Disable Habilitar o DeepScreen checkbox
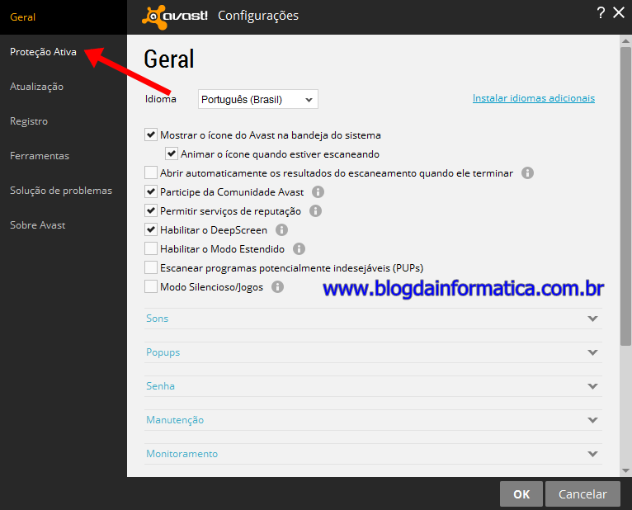Viewport: 632px width, 510px height. 151,229
